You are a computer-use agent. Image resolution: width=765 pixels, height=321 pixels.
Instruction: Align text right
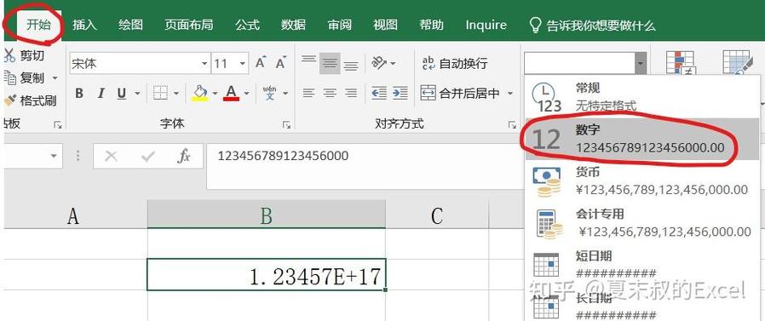point(351,93)
